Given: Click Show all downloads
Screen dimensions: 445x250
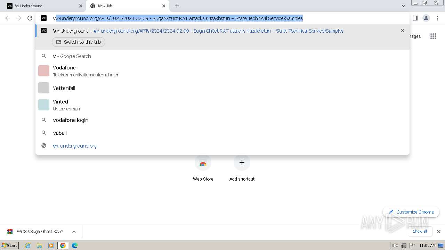Looking at the screenshot, I should click(x=420, y=231).
